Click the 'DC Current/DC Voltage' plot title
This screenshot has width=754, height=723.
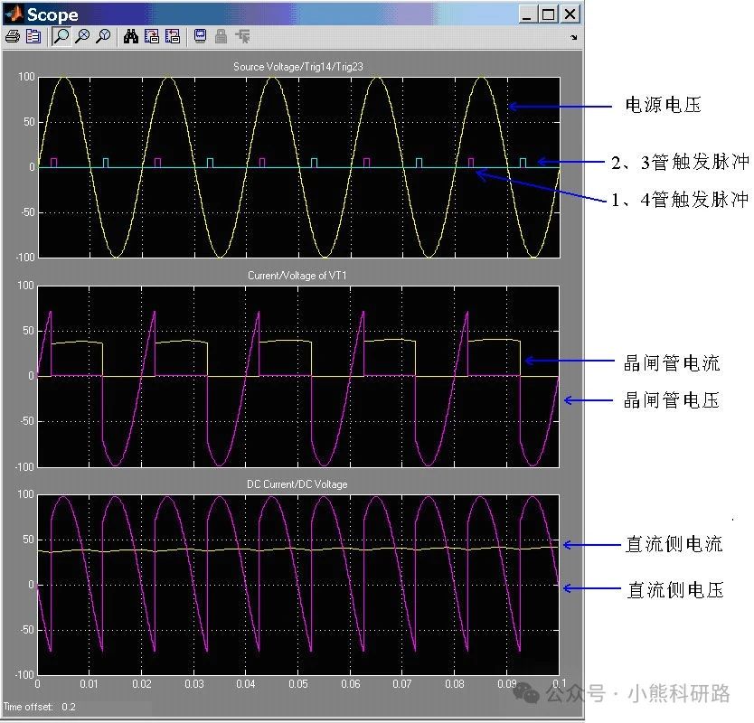(297, 484)
